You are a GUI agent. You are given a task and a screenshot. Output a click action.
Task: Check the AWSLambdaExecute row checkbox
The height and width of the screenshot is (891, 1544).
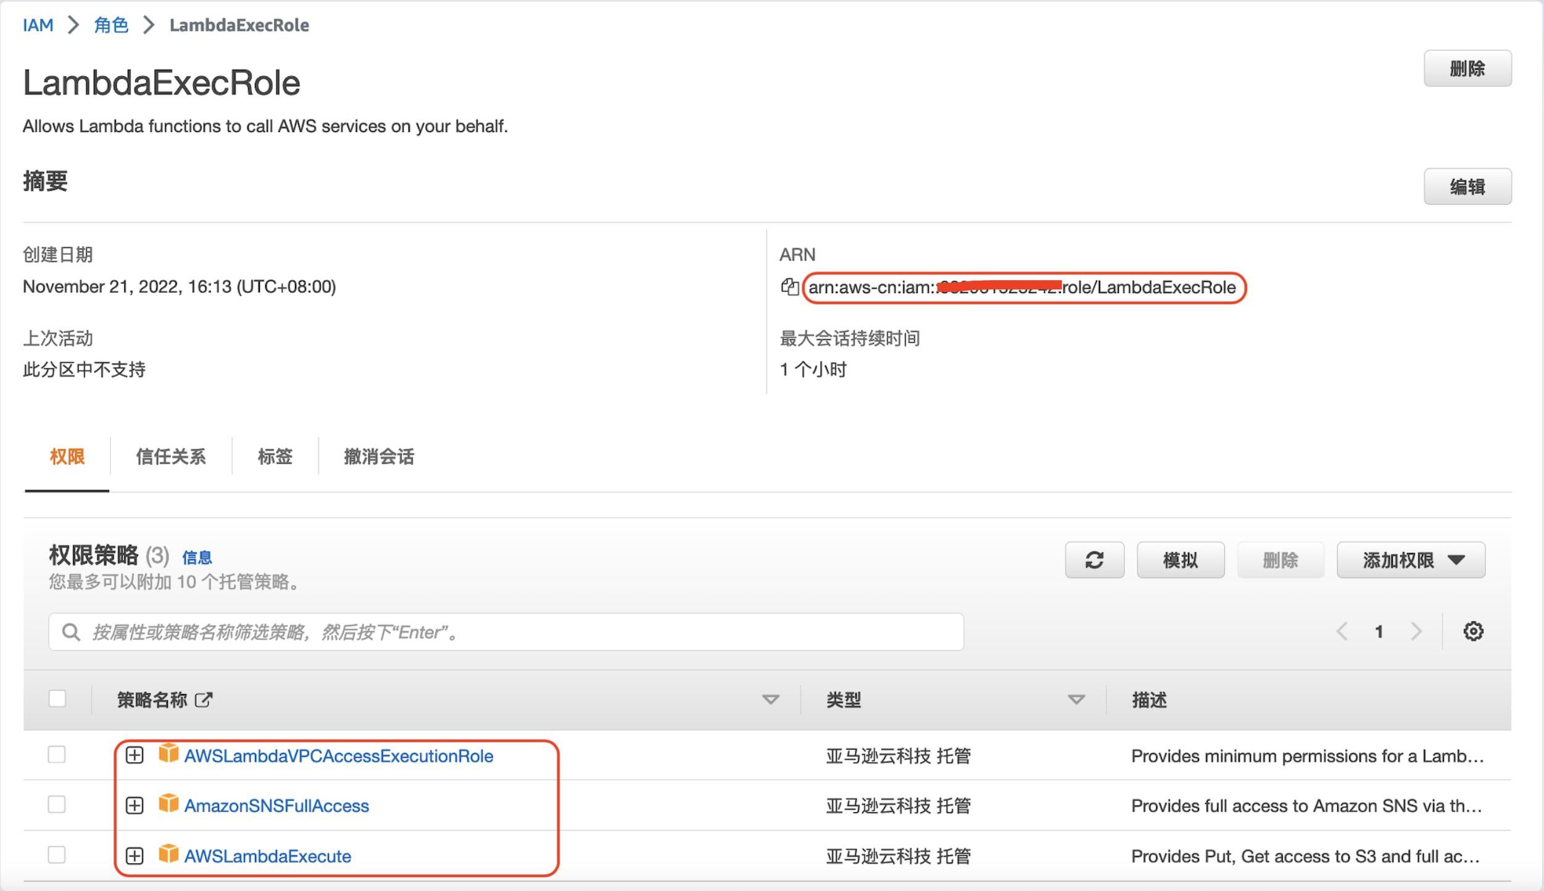click(57, 855)
